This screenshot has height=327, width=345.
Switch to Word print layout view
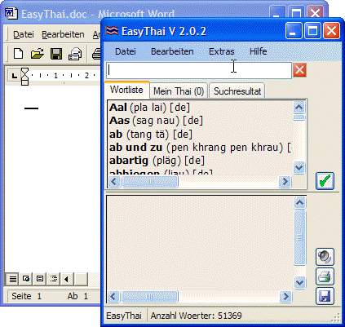point(40,279)
